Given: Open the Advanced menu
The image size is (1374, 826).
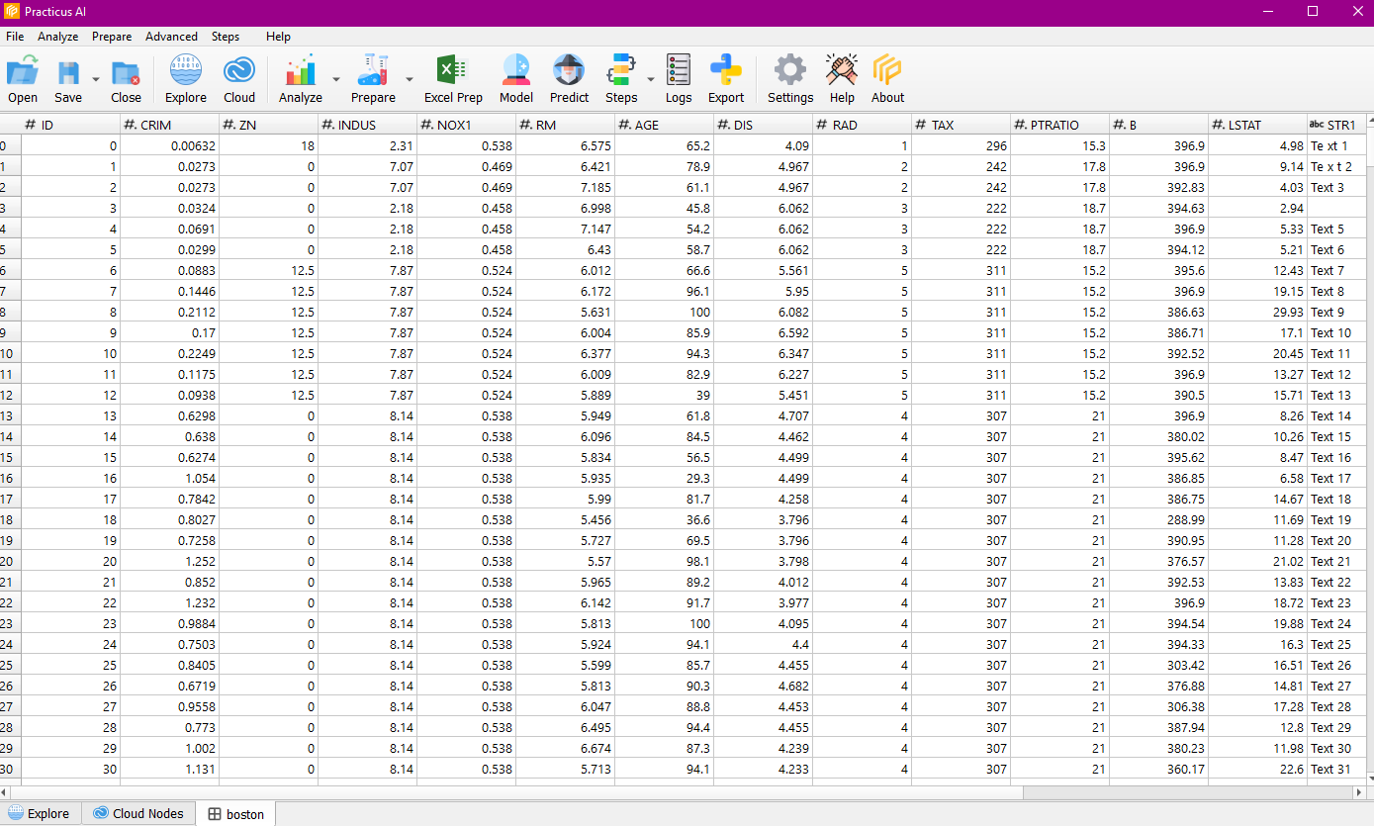Looking at the screenshot, I should 171,37.
